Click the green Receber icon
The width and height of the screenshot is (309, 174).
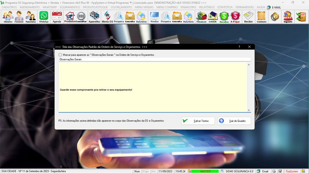tap(224, 17)
